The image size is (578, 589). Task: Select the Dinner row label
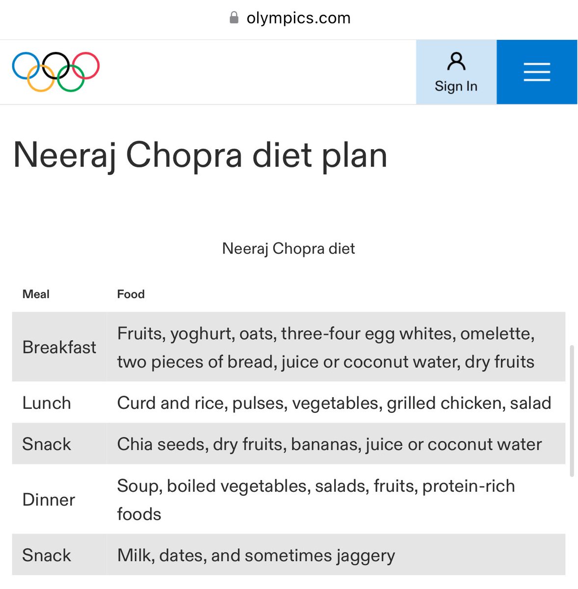click(x=49, y=500)
